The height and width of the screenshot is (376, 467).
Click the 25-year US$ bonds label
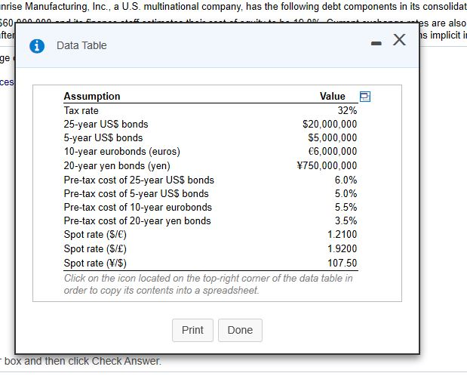[x=106, y=124]
